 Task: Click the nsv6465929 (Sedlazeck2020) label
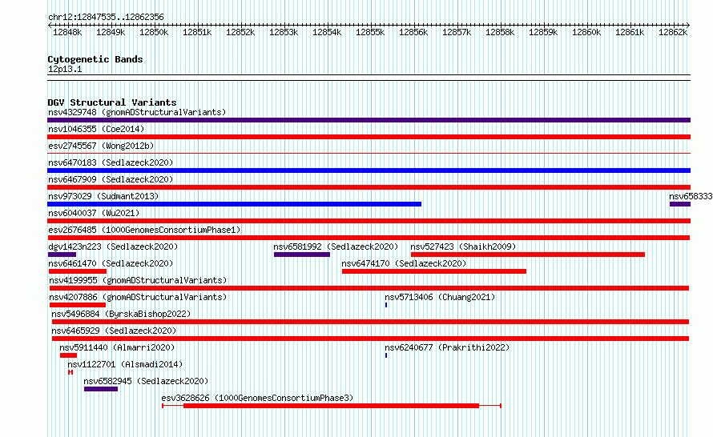pyautogui.click(x=114, y=331)
